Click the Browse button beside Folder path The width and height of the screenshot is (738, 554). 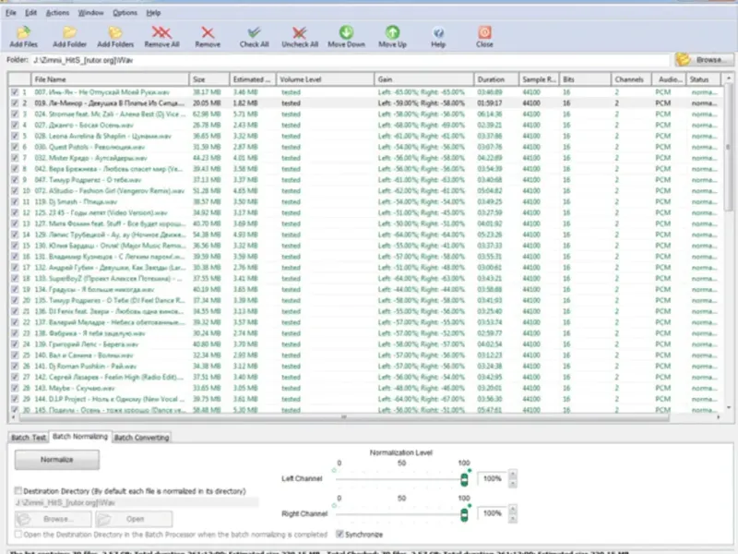704,60
